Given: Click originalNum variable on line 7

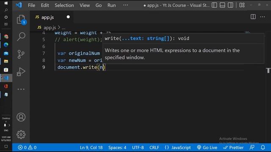Looking at the screenshot, I should click(x=84, y=53).
